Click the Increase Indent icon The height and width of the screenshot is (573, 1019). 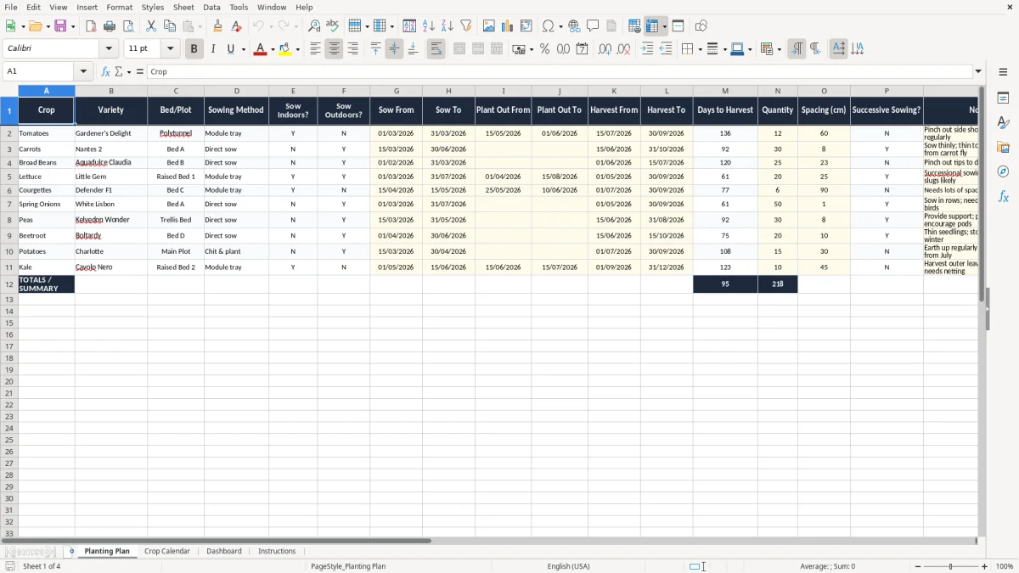(647, 49)
